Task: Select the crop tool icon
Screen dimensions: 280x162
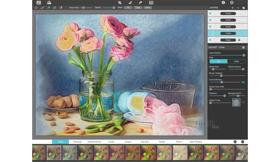Action: 120,2
